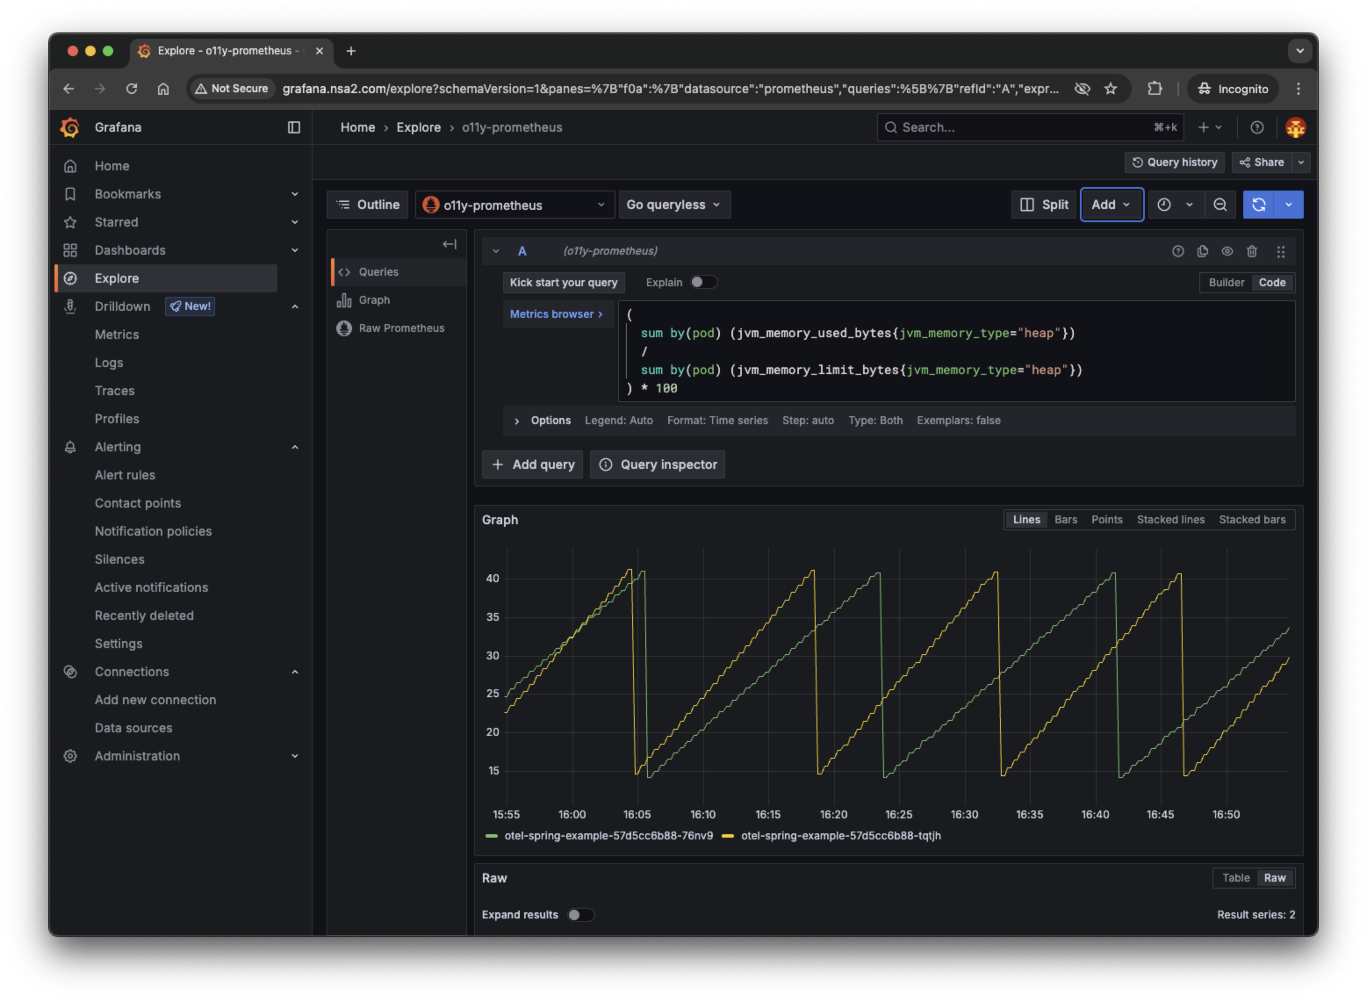This screenshot has width=1367, height=1001.
Task: Click inside the PromQL code editor
Action: (956, 351)
